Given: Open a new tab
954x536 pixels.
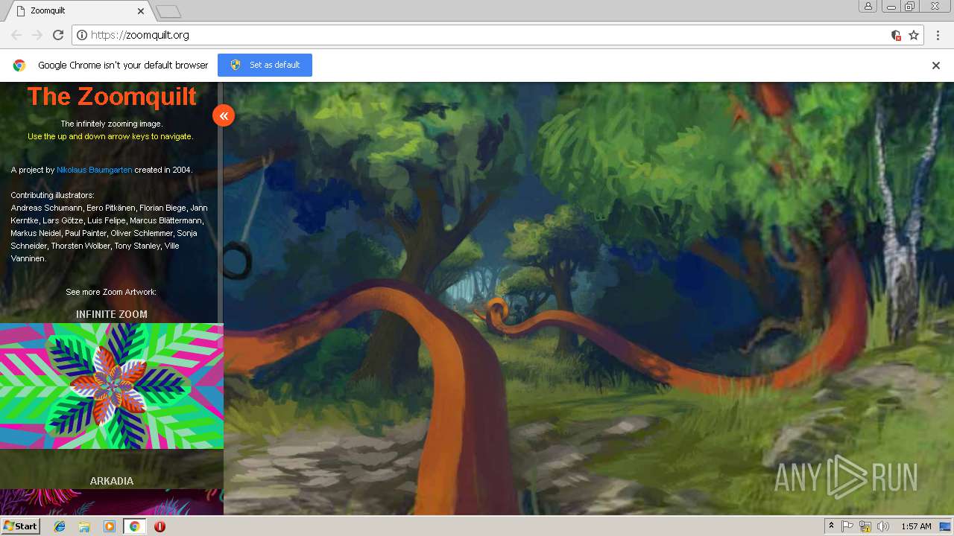Looking at the screenshot, I should click(x=168, y=11).
